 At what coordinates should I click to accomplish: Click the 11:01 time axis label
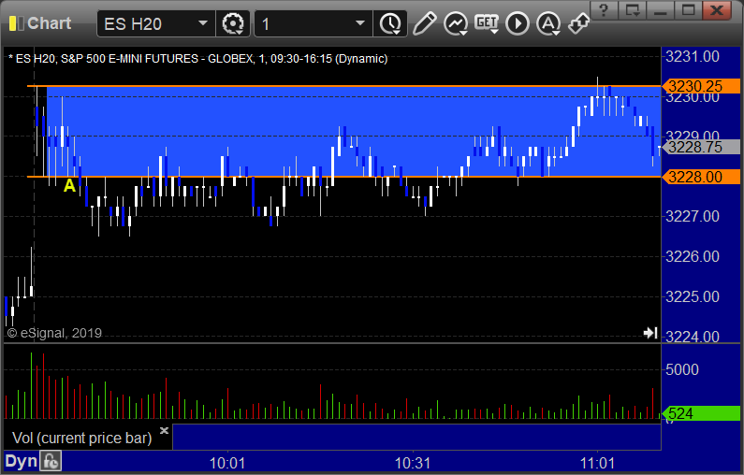coord(597,463)
